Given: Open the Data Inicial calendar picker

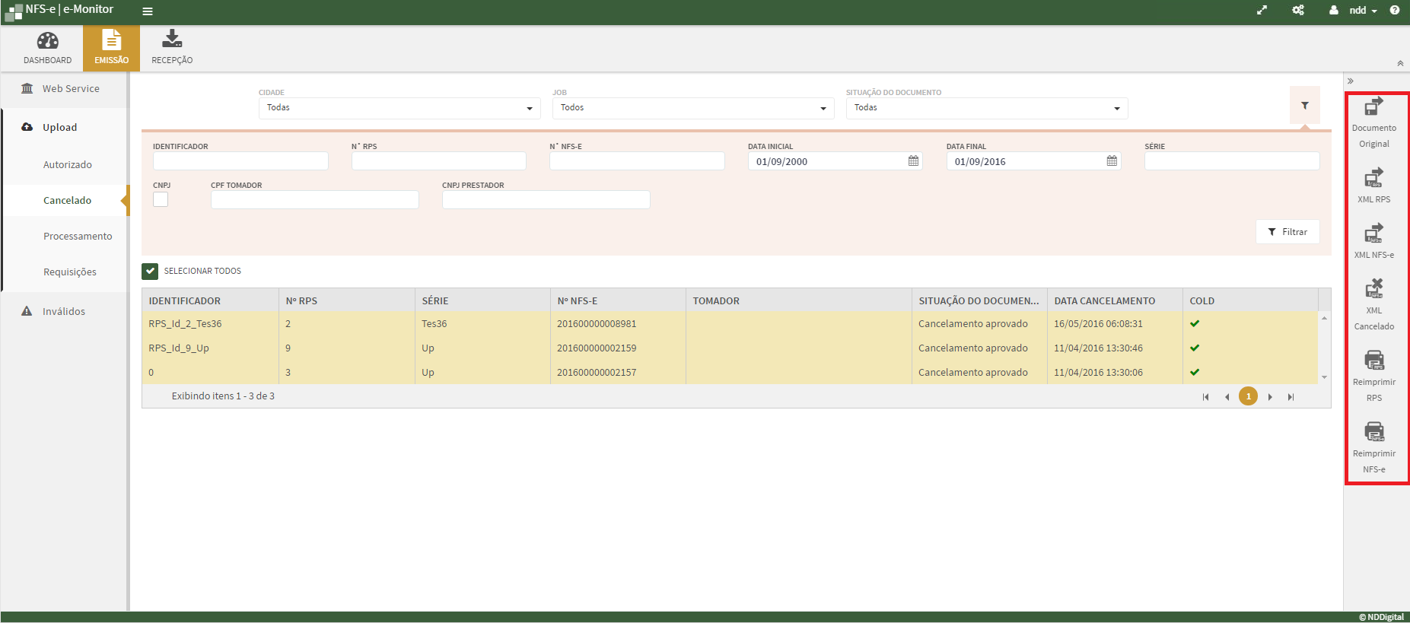Looking at the screenshot, I should [913, 161].
